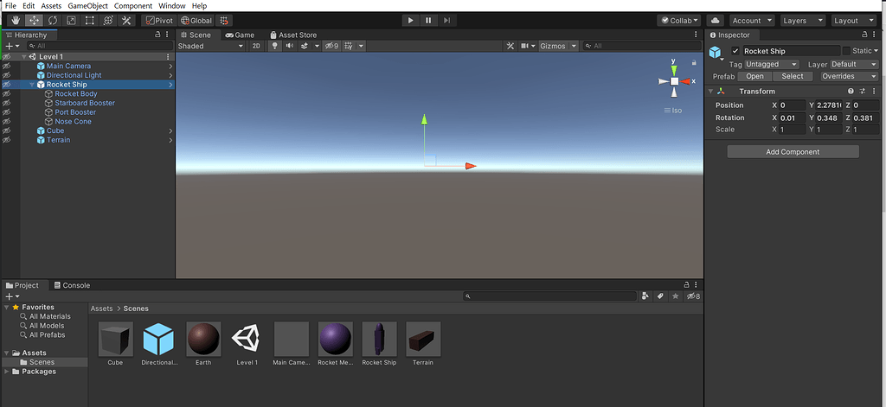Open cloud services icon
This screenshot has height=407, width=886.
(716, 21)
